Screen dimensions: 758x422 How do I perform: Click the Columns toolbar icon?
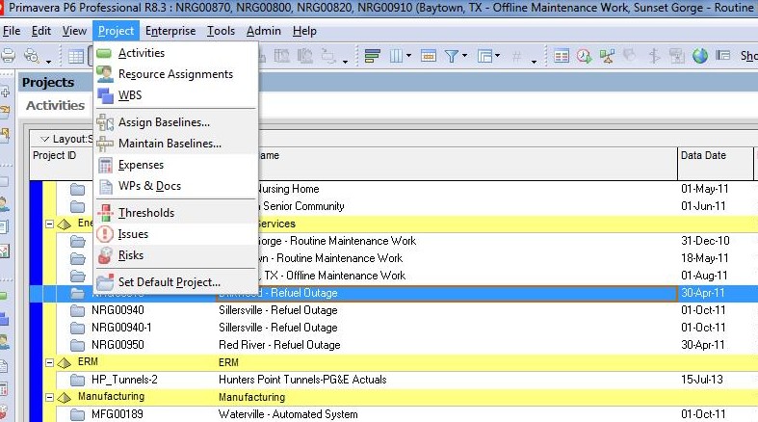coord(397,56)
